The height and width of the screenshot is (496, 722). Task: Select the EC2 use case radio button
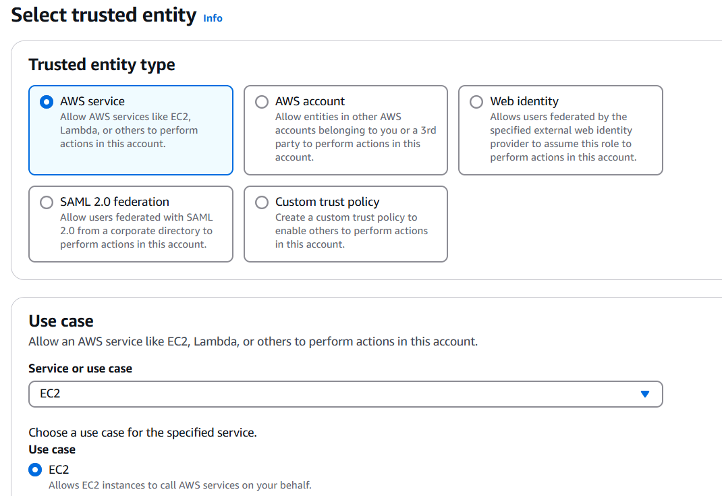click(x=35, y=470)
